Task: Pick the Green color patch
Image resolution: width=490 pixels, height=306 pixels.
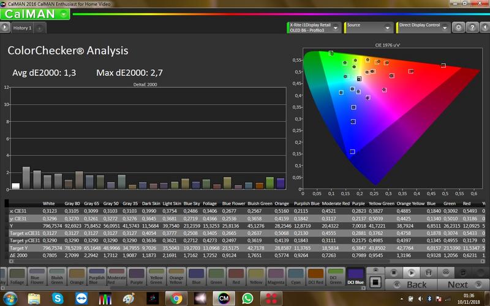Action: [x=216, y=277]
